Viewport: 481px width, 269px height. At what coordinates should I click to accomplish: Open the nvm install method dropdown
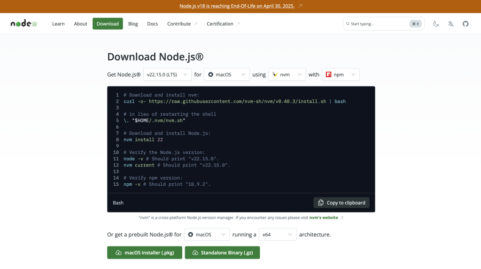[x=287, y=74]
